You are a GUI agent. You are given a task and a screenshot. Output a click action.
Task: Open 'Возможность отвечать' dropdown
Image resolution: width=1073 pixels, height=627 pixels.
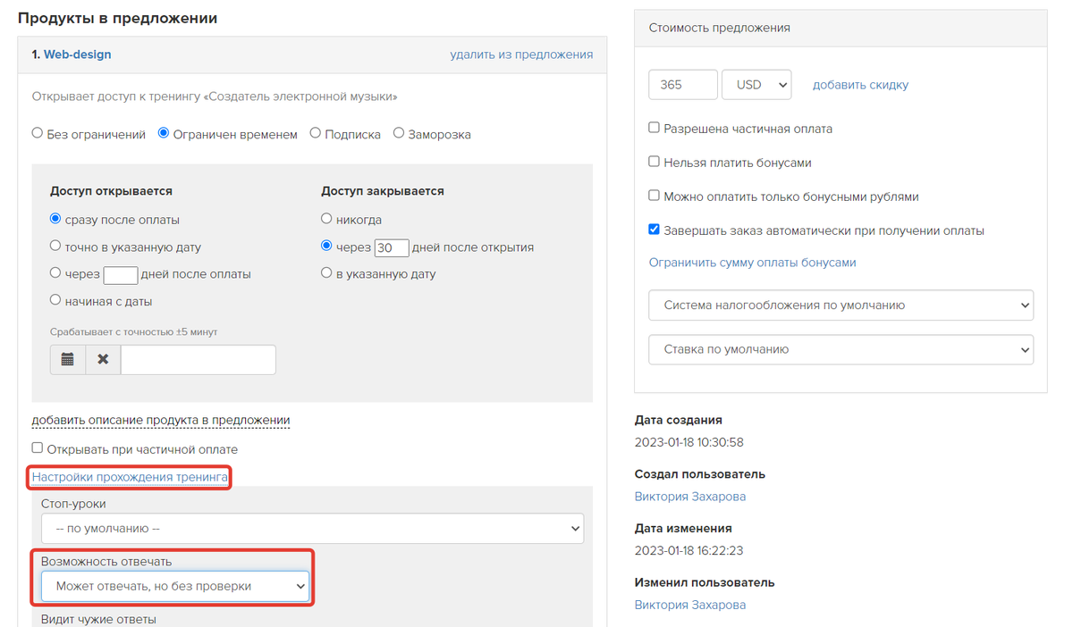point(175,587)
